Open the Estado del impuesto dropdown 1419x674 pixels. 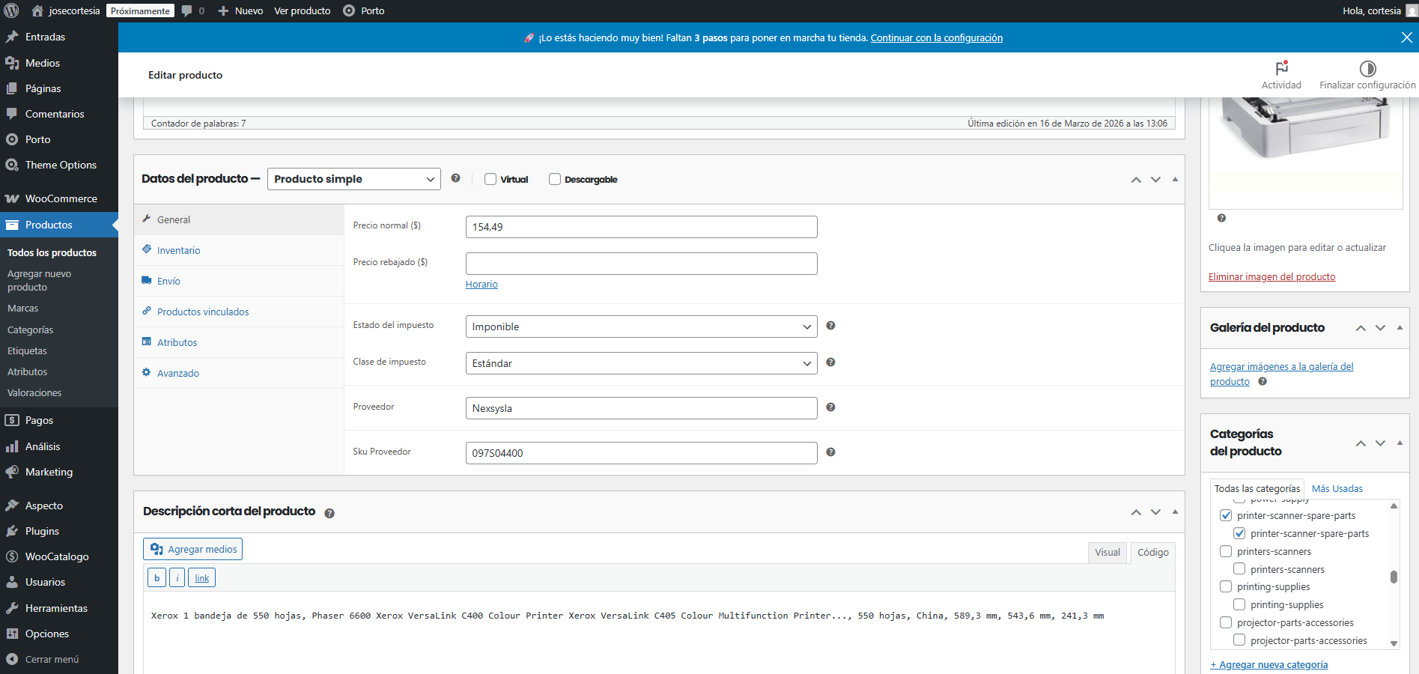click(641, 327)
